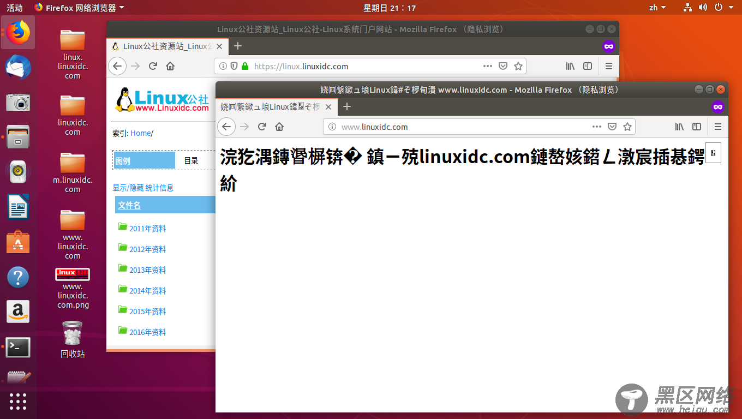Save linux.linuxidc.com page to Pocket
Viewport: 742px width, 419px height.
(503, 66)
